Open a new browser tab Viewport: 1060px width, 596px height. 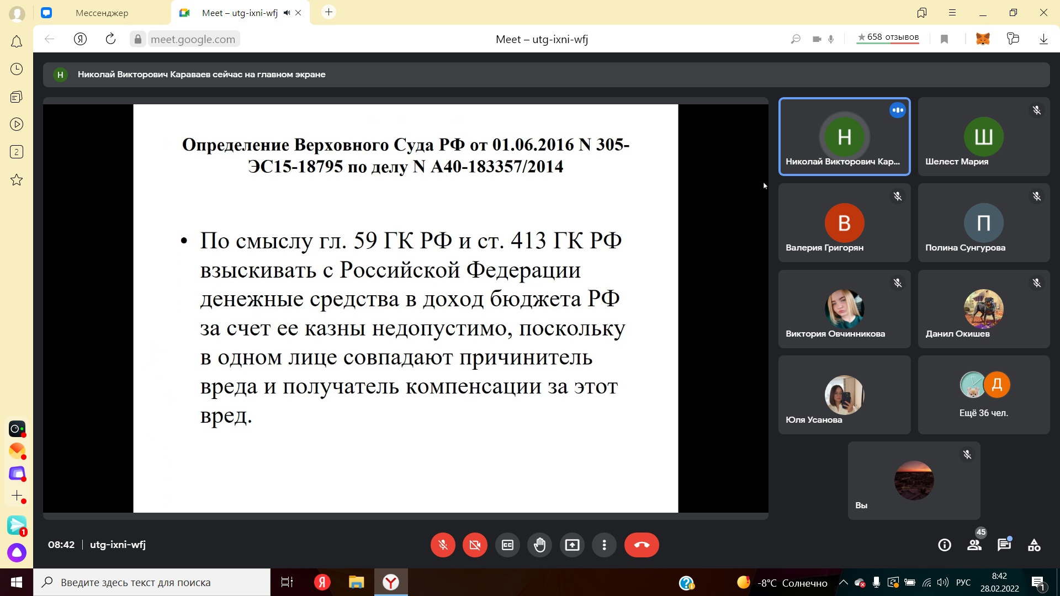click(328, 12)
